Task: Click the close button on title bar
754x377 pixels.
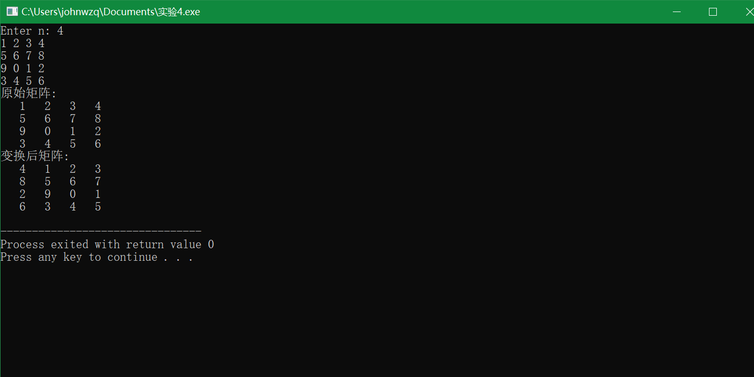Action: [x=749, y=11]
